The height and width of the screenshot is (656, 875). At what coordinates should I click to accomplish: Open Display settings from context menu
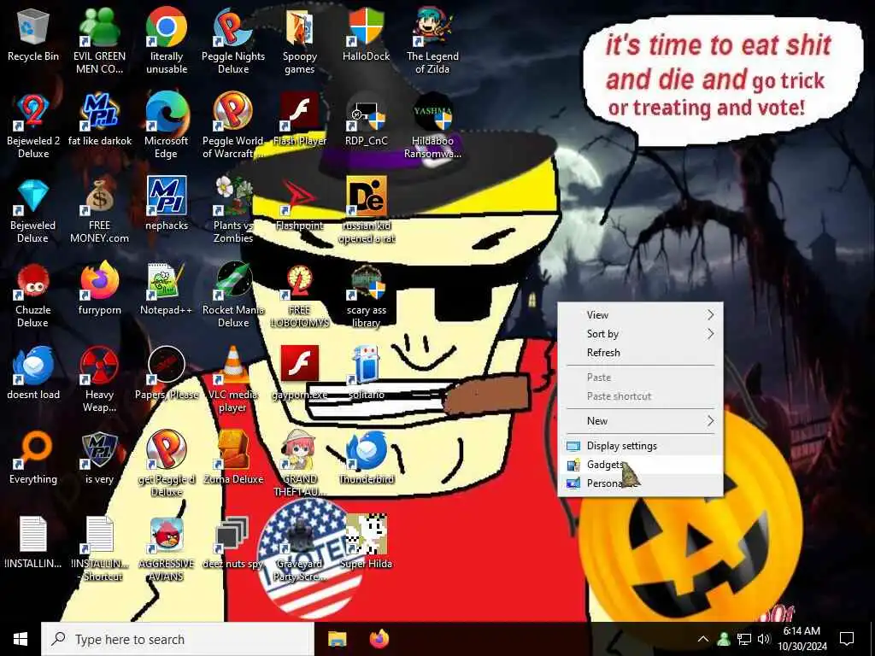point(640,446)
